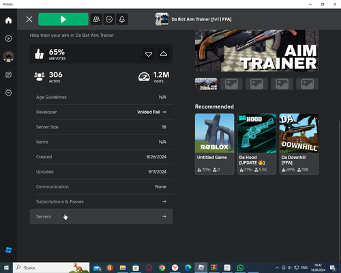Click the sidebar More dots icon
Viewport: 341px width, 273px height.
point(8,93)
